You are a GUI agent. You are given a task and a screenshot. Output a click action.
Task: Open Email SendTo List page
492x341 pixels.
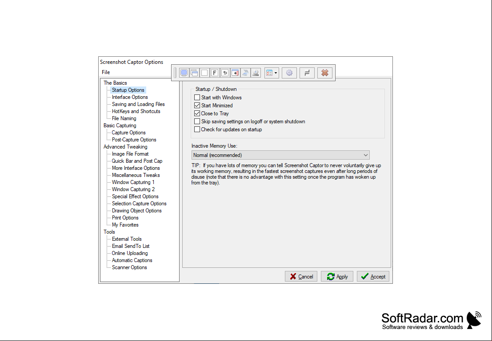(131, 246)
